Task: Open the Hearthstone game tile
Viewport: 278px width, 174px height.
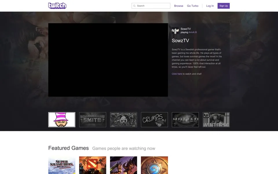Action: (x=154, y=165)
